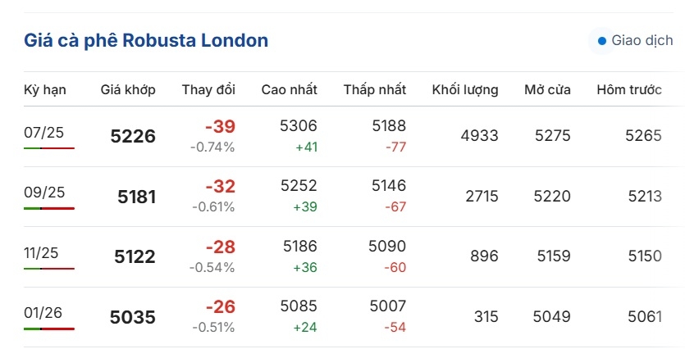Select the 09/25 contract term
The image size is (685, 349).
[44, 193]
